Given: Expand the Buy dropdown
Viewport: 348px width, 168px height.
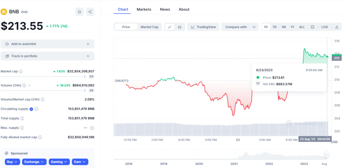Looking at the screenshot, I should 13,162.
